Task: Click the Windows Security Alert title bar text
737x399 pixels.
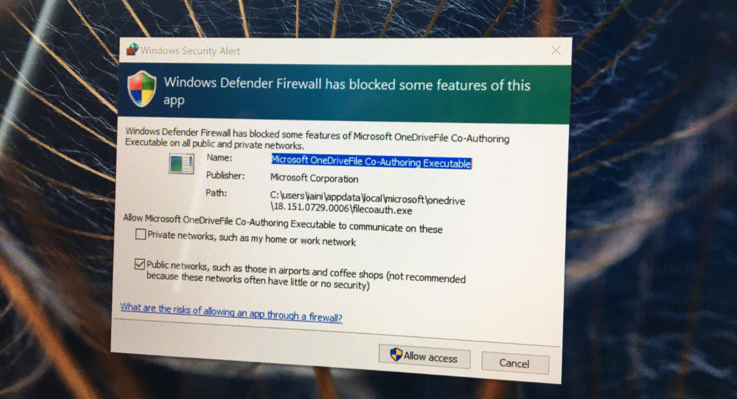Action: click(x=190, y=51)
